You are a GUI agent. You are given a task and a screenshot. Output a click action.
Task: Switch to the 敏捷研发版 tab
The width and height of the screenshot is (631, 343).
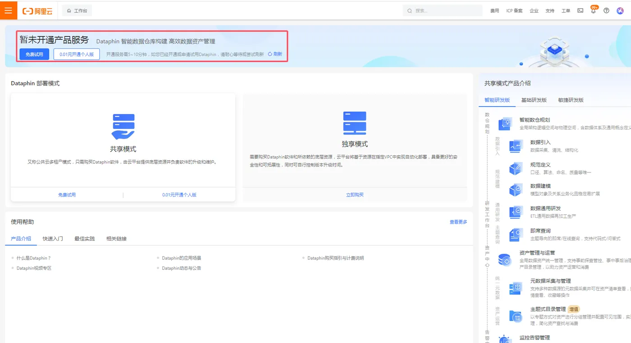[571, 100]
